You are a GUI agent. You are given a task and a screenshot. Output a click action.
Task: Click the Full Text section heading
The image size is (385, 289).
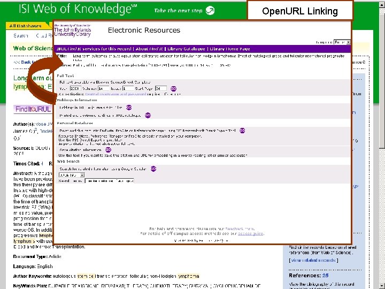point(65,75)
